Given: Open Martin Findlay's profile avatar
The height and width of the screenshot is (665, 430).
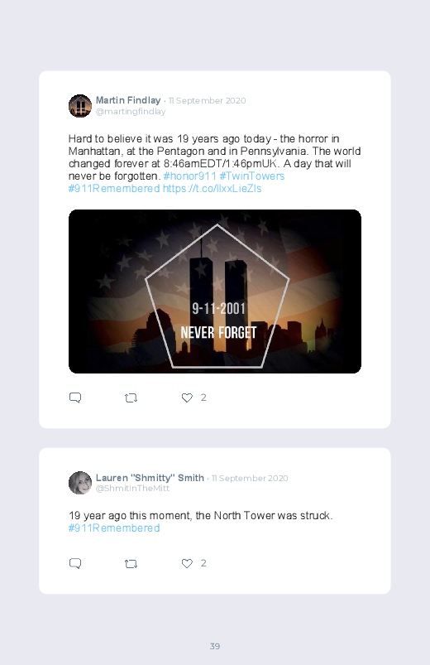Looking at the screenshot, I should pos(80,106).
